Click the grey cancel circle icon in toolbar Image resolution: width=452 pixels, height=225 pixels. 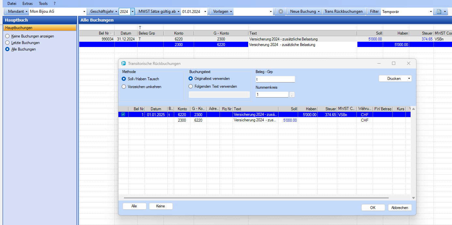[x=280, y=11]
